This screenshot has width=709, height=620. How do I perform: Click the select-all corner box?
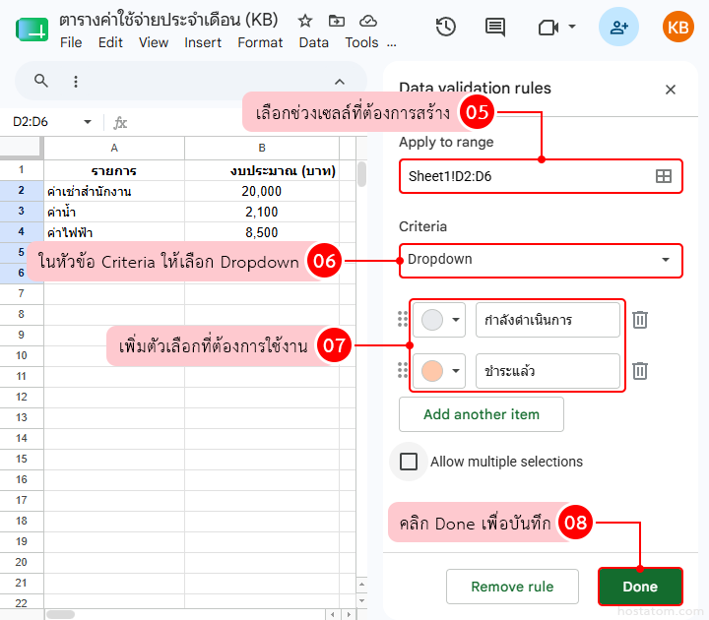pyautogui.click(x=21, y=148)
